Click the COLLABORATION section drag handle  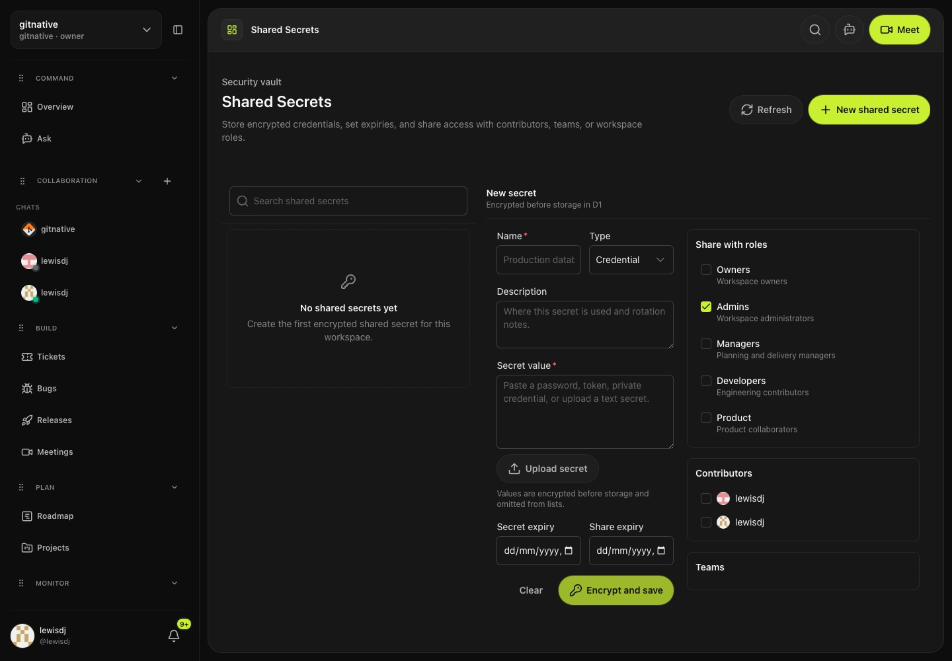pos(22,181)
